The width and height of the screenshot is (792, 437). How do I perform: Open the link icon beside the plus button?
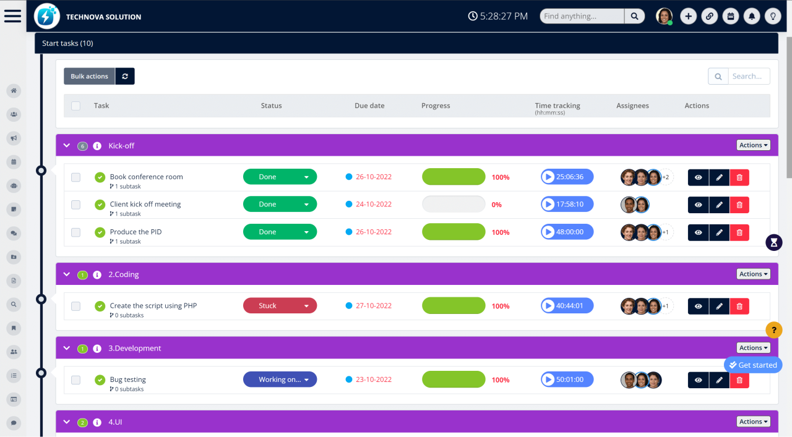(x=709, y=16)
